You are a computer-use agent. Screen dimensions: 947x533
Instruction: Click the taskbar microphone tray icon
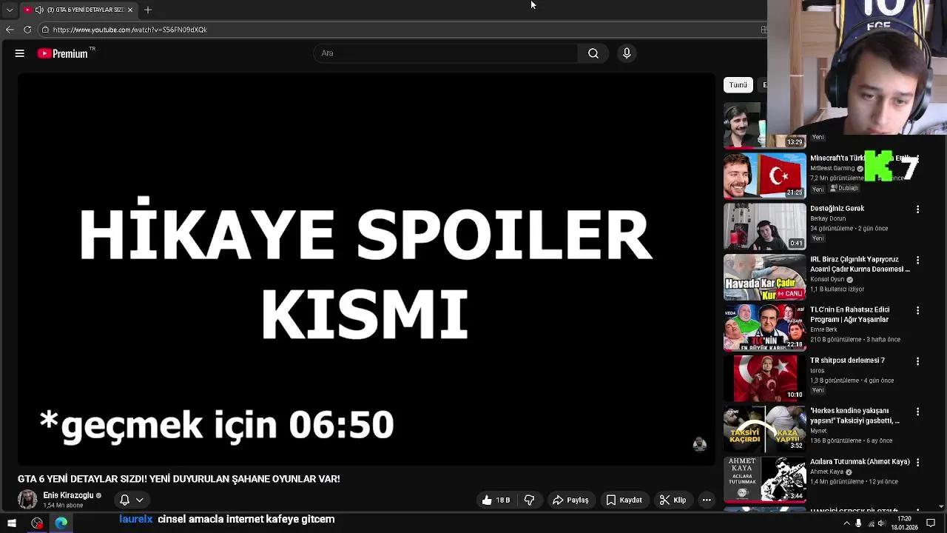point(858,523)
